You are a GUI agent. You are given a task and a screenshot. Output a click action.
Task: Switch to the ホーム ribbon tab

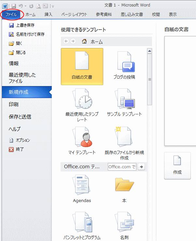pos(30,15)
